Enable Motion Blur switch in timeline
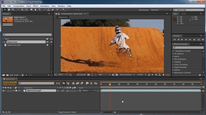The image size is (206, 115). 82,83
